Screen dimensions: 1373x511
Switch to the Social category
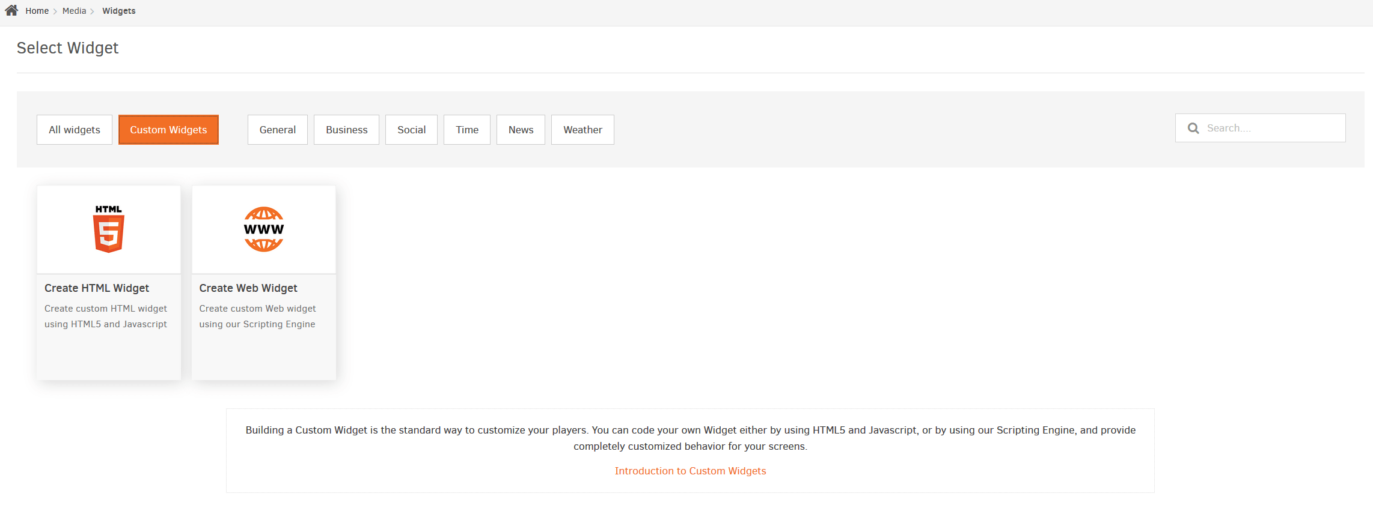tap(411, 130)
